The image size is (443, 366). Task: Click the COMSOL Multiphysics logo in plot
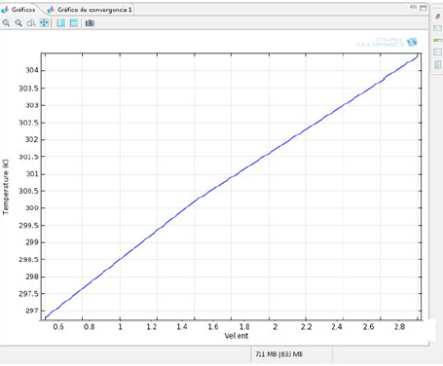[387, 42]
